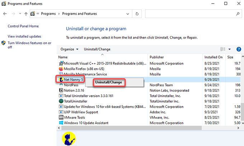Click the Programs and Features breadcrumb segment

point(79,14)
